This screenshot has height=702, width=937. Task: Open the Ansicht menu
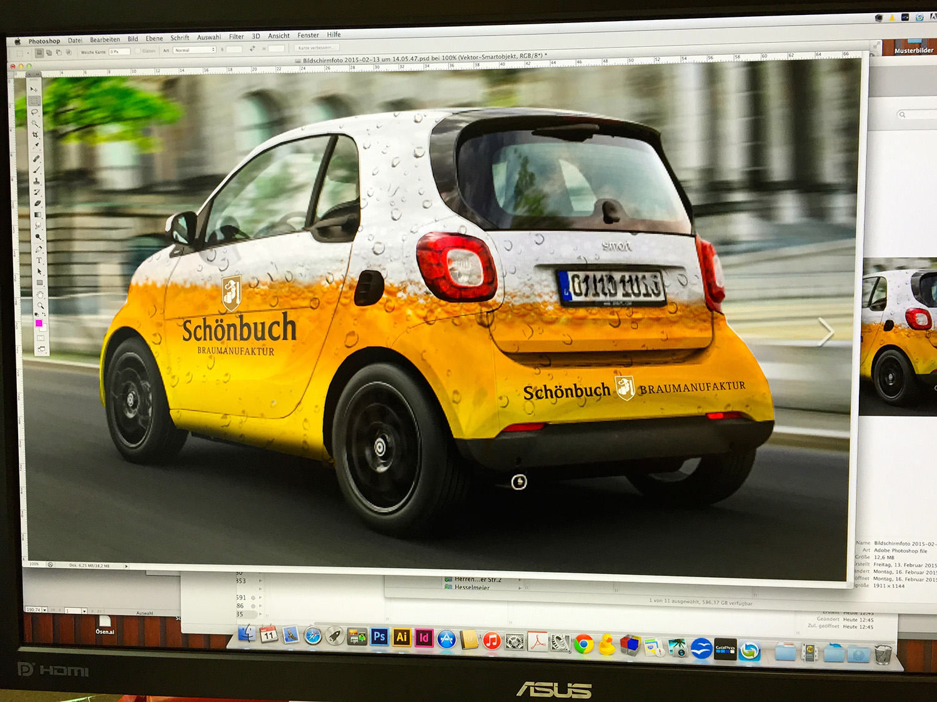click(279, 36)
